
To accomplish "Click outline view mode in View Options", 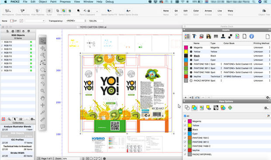I will [187, 108].
